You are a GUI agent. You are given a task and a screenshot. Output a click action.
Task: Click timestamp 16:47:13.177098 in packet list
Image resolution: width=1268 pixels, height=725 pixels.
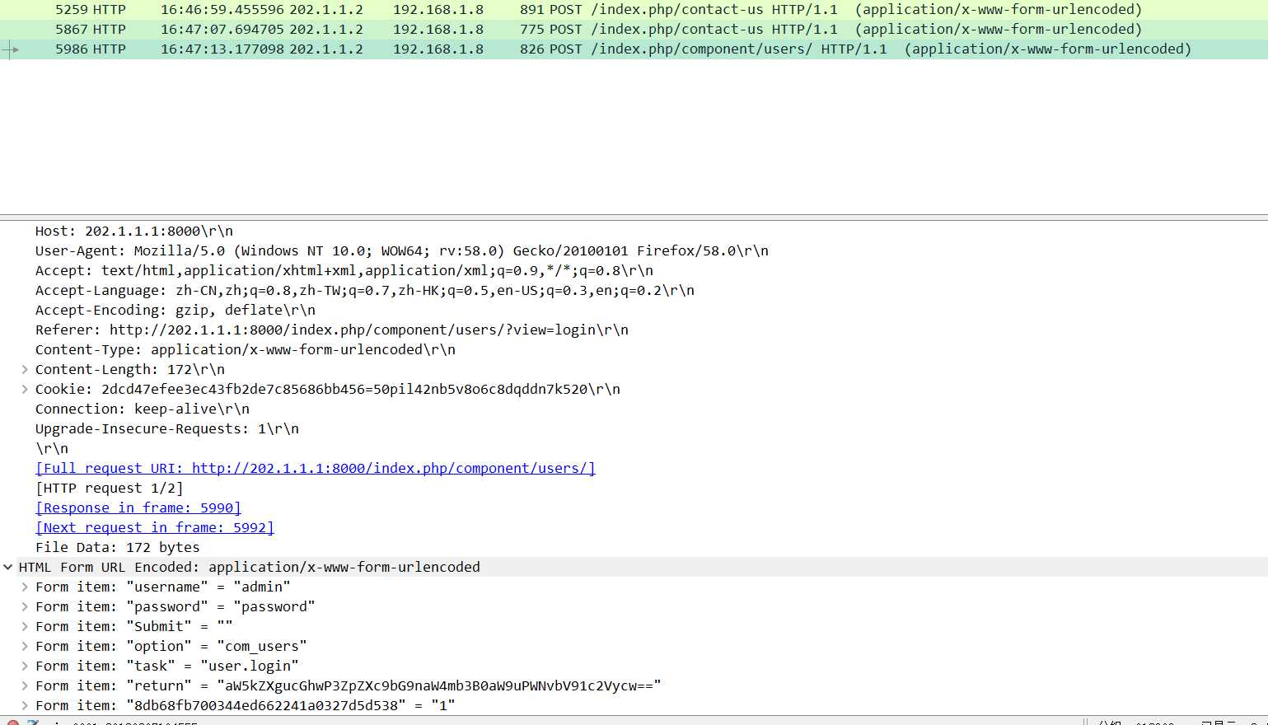pyautogui.click(x=222, y=49)
